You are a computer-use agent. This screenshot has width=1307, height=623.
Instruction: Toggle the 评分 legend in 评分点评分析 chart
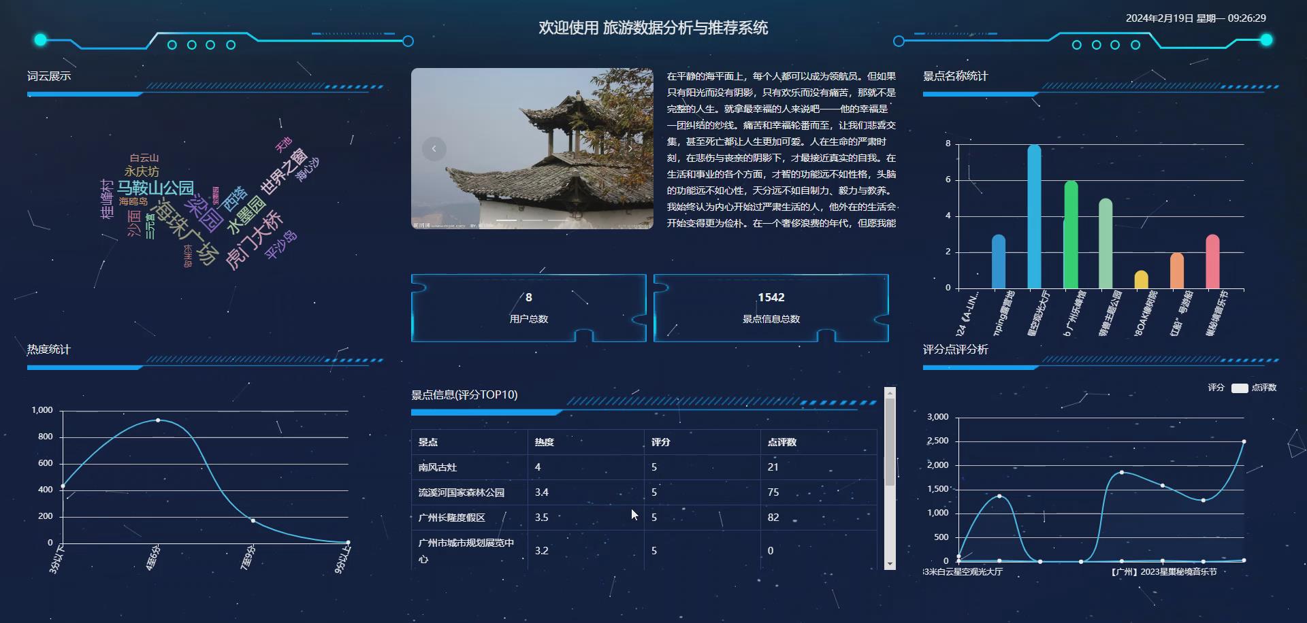coord(1216,388)
